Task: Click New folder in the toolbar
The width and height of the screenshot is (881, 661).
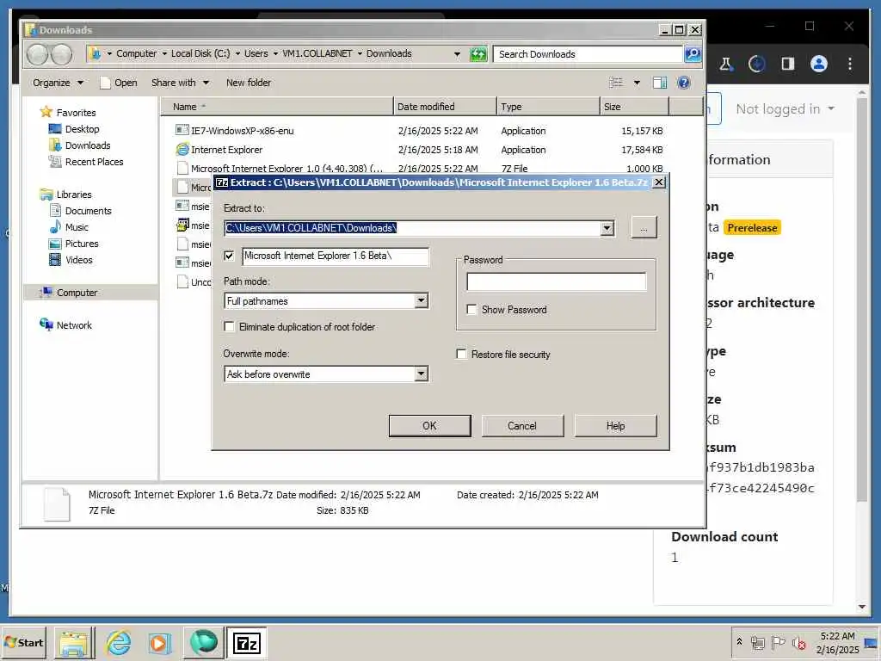Action: [249, 83]
